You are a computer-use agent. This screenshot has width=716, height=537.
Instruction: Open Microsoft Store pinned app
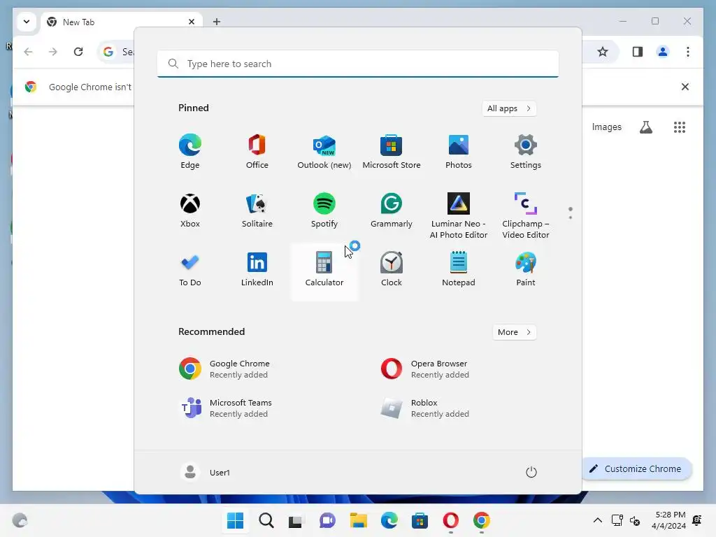pyautogui.click(x=392, y=152)
